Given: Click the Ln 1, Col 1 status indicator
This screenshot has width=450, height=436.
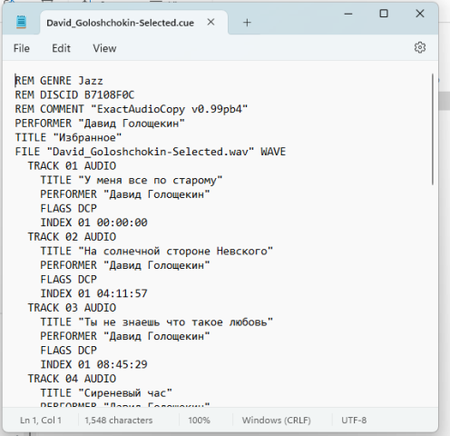Looking at the screenshot, I should coord(41,421).
